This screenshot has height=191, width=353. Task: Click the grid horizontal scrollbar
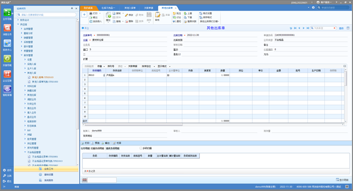click(134, 124)
